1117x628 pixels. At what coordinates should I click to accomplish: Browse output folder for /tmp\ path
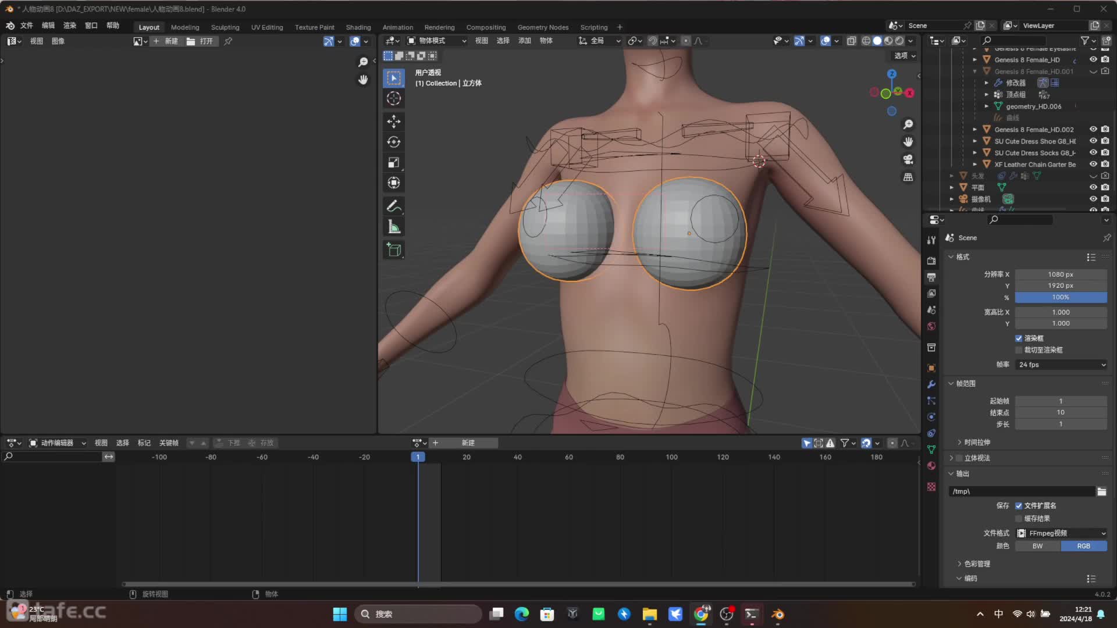(1101, 491)
